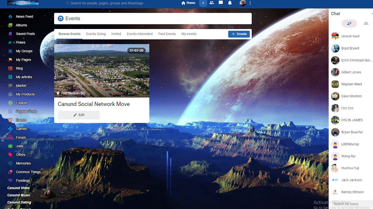Click the Create event button
Screen dimensions: 373x209
(239, 34)
